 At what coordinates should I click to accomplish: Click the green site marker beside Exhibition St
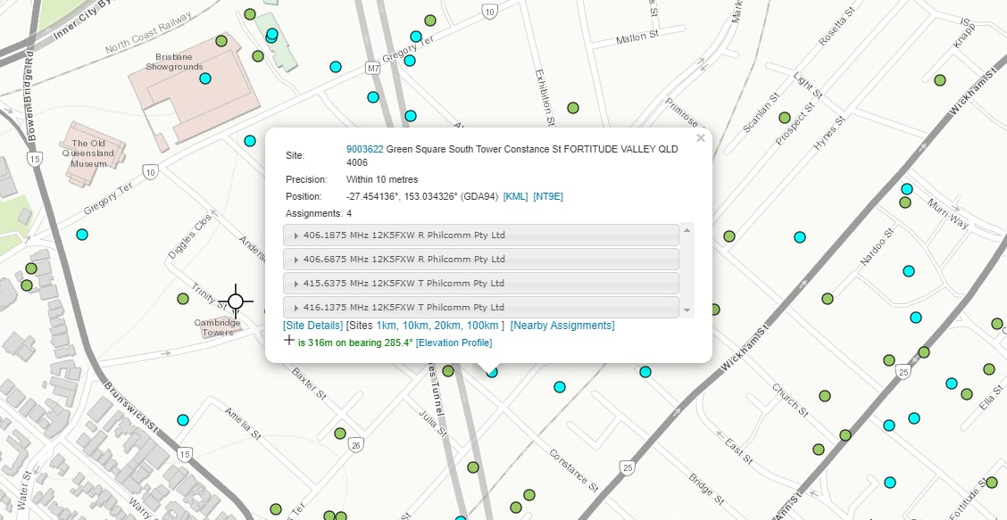point(573,108)
